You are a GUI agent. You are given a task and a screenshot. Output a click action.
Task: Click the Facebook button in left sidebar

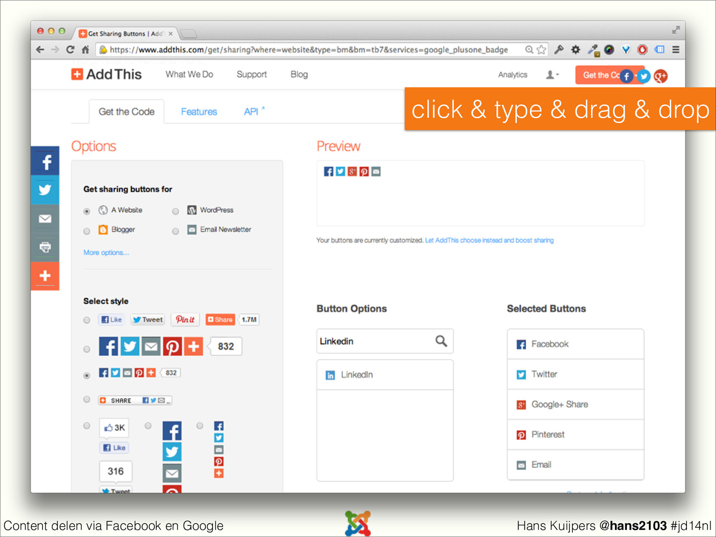(45, 161)
